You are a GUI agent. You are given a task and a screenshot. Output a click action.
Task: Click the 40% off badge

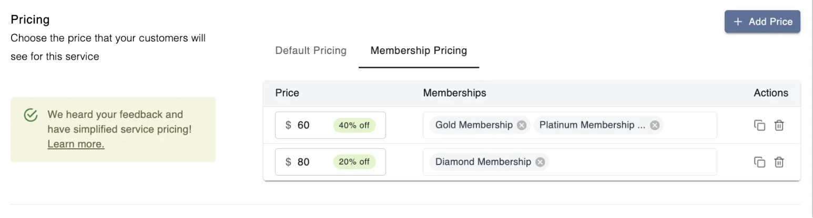tap(354, 125)
